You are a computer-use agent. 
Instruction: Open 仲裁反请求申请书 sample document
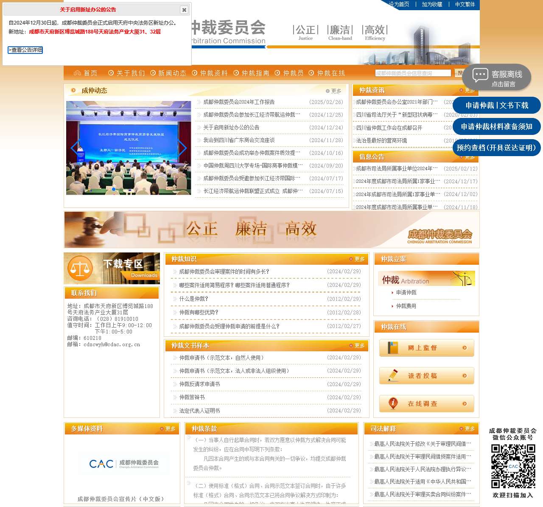(199, 384)
